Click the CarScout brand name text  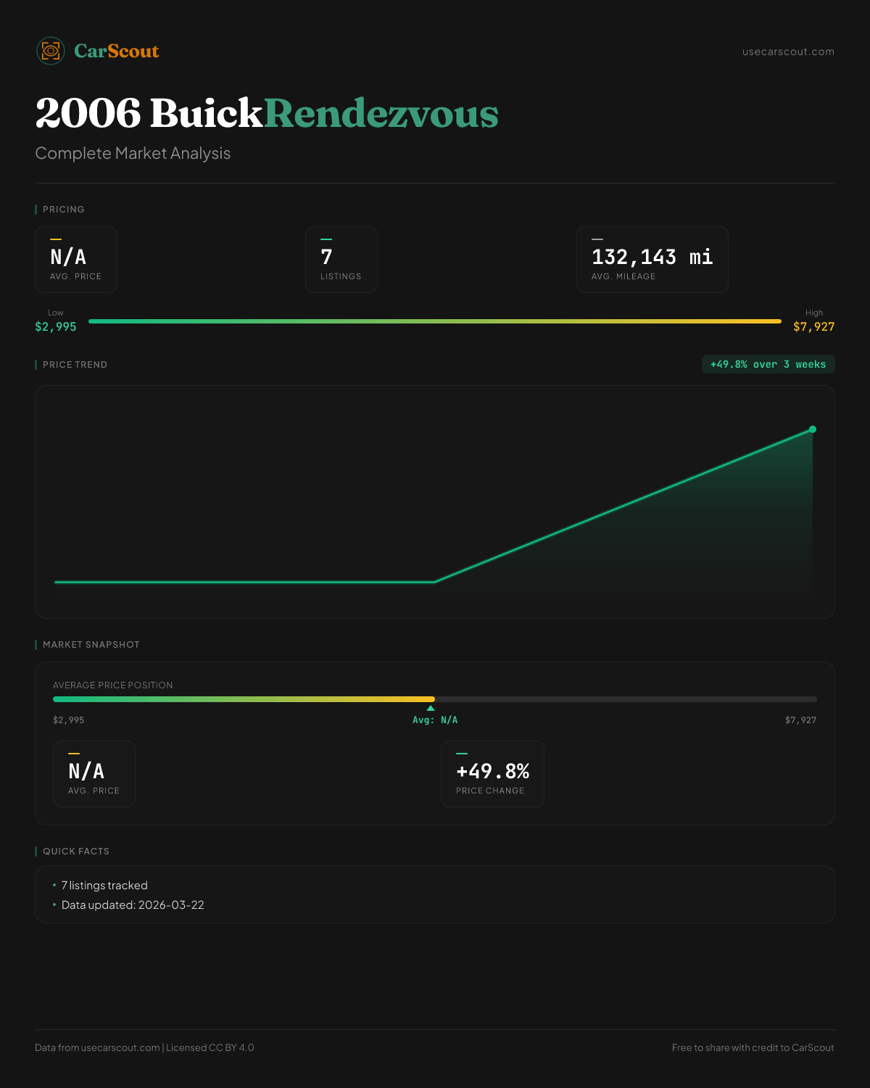[116, 51]
